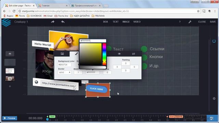Click the Background color hex field

tap(64, 65)
